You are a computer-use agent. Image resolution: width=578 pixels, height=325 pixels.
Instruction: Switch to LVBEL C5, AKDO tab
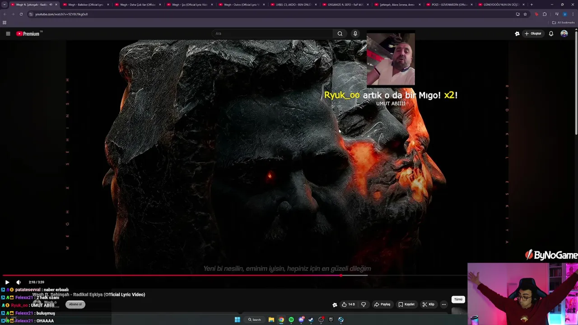(293, 5)
